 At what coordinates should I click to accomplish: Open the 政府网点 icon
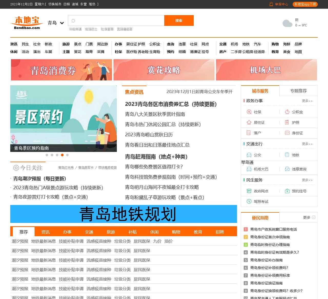249,191
